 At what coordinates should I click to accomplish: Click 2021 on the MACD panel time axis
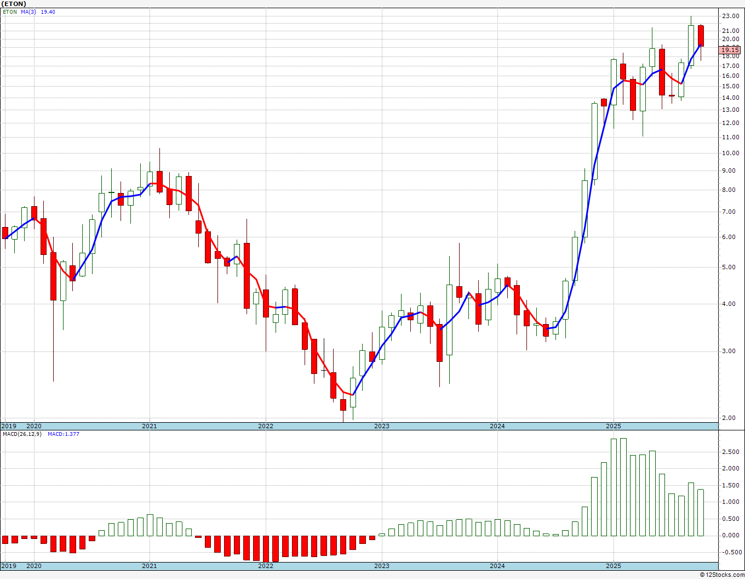click(x=150, y=566)
